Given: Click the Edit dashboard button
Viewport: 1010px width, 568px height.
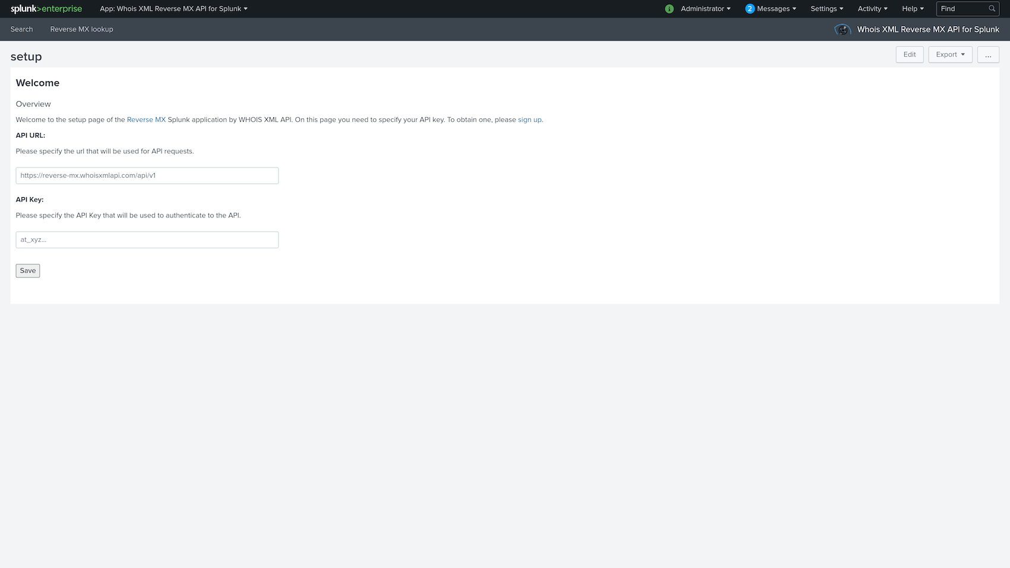Looking at the screenshot, I should 910,55.
